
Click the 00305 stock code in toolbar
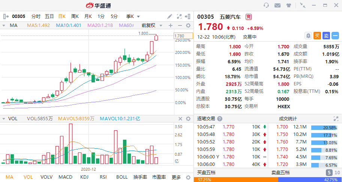(18, 16)
